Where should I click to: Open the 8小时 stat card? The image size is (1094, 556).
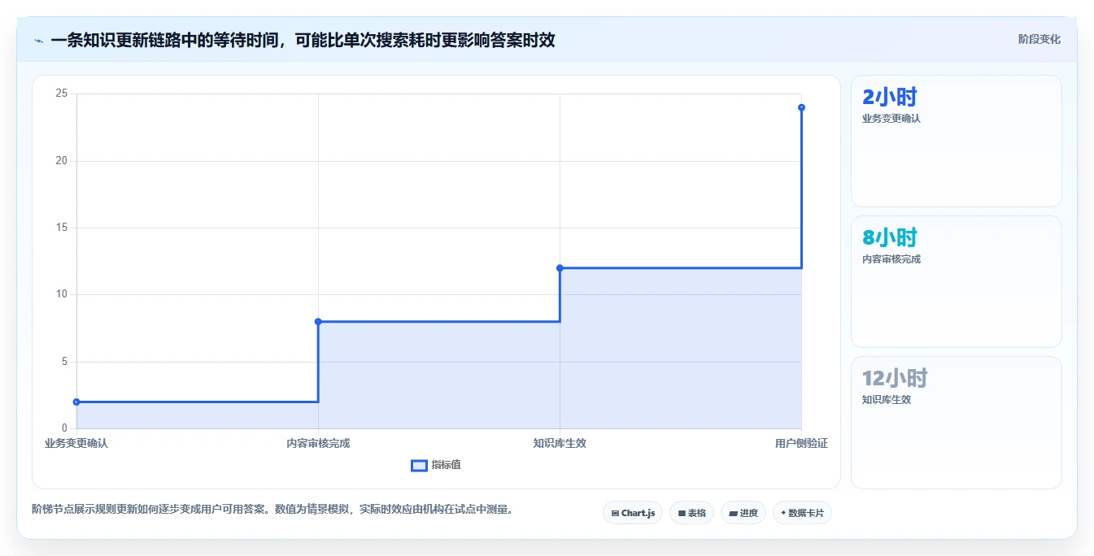tap(957, 282)
